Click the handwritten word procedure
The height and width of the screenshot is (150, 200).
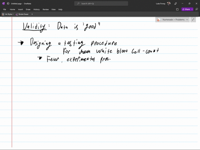104,43
